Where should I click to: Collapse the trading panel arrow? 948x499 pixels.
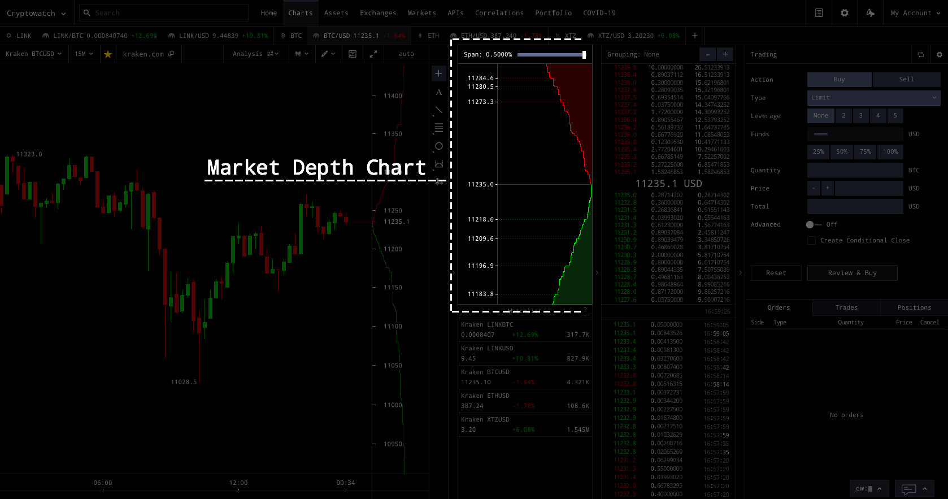coord(741,273)
